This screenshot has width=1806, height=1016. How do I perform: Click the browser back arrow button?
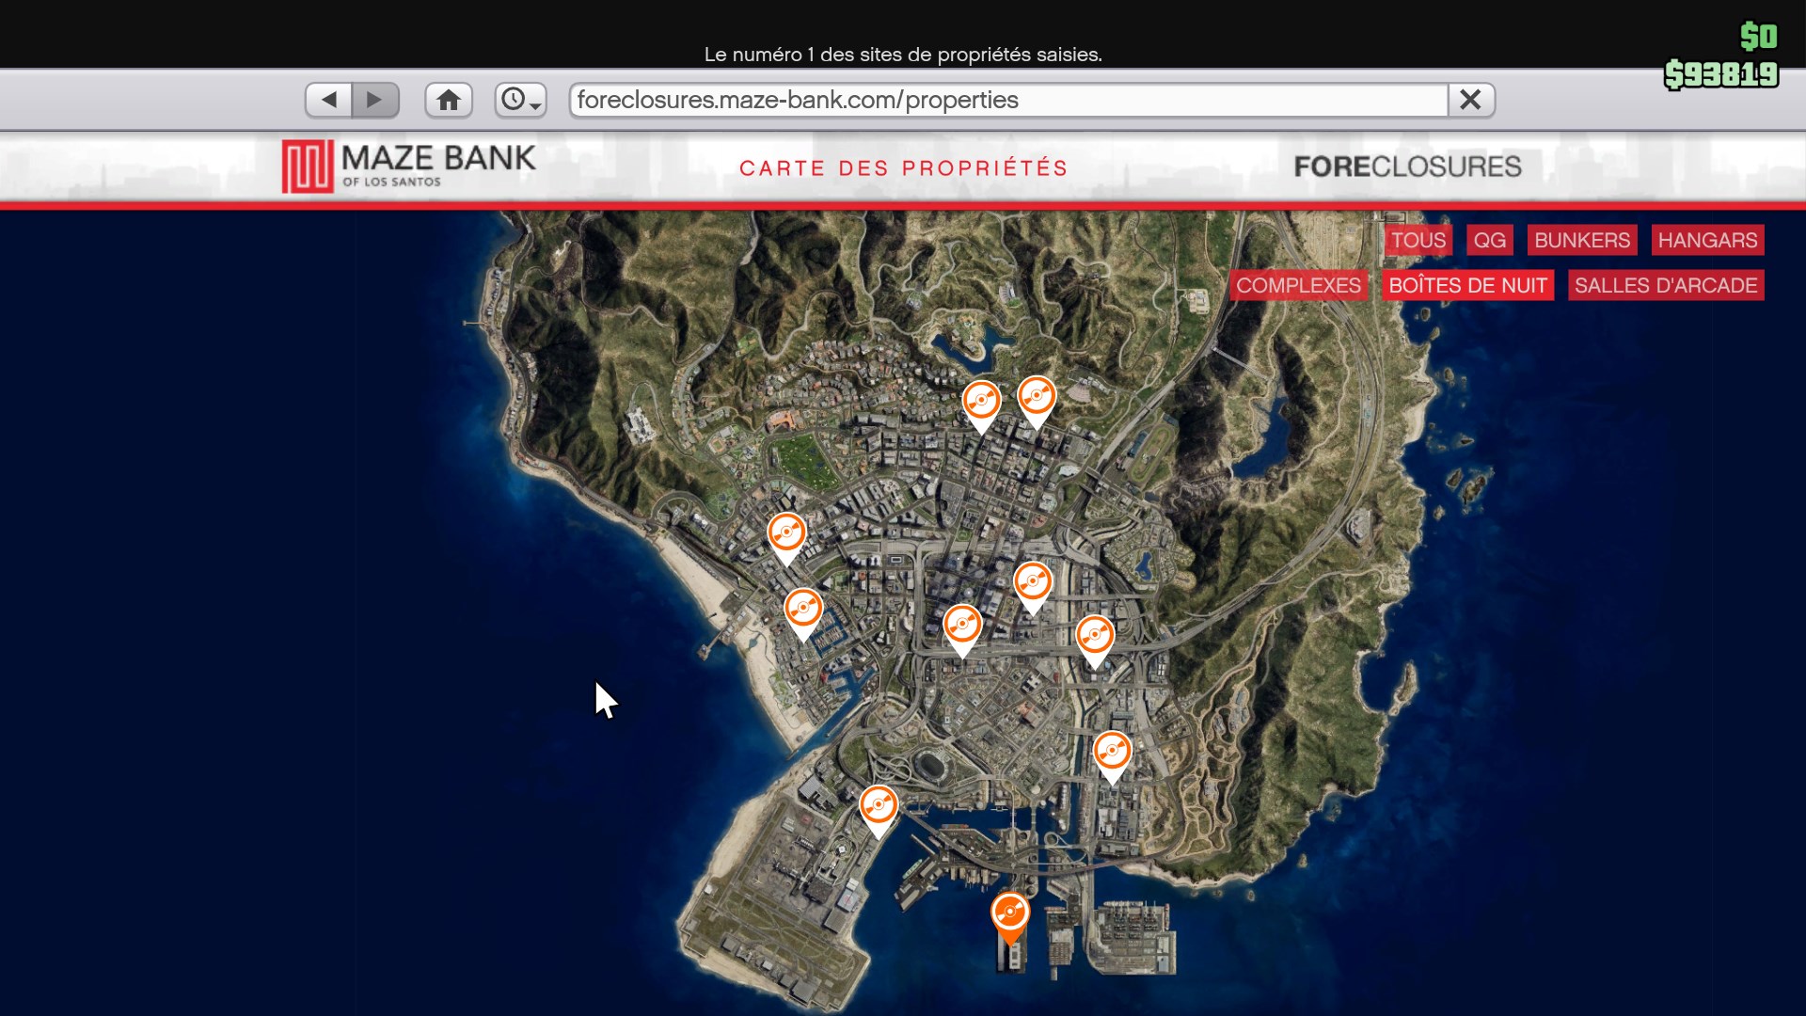pos(328,100)
